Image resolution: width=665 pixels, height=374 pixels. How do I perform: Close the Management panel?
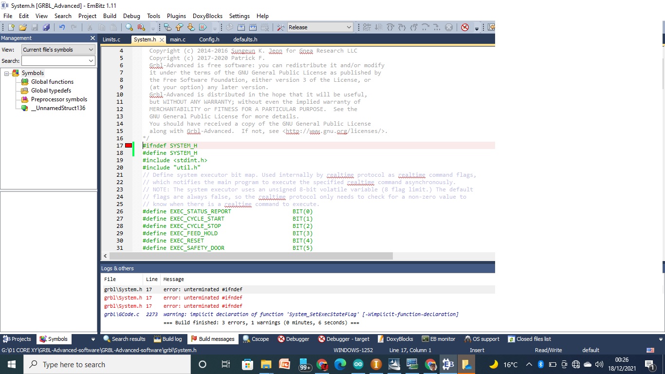(x=92, y=38)
